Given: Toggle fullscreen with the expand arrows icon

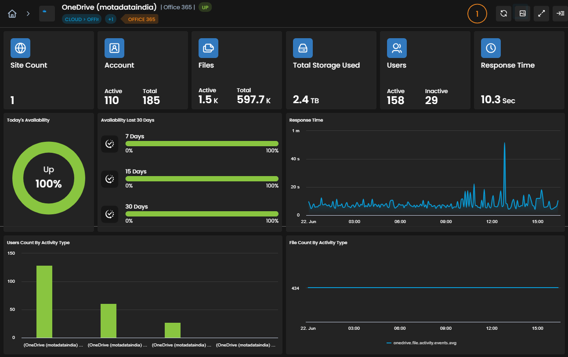Looking at the screenshot, I should pyautogui.click(x=542, y=14).
